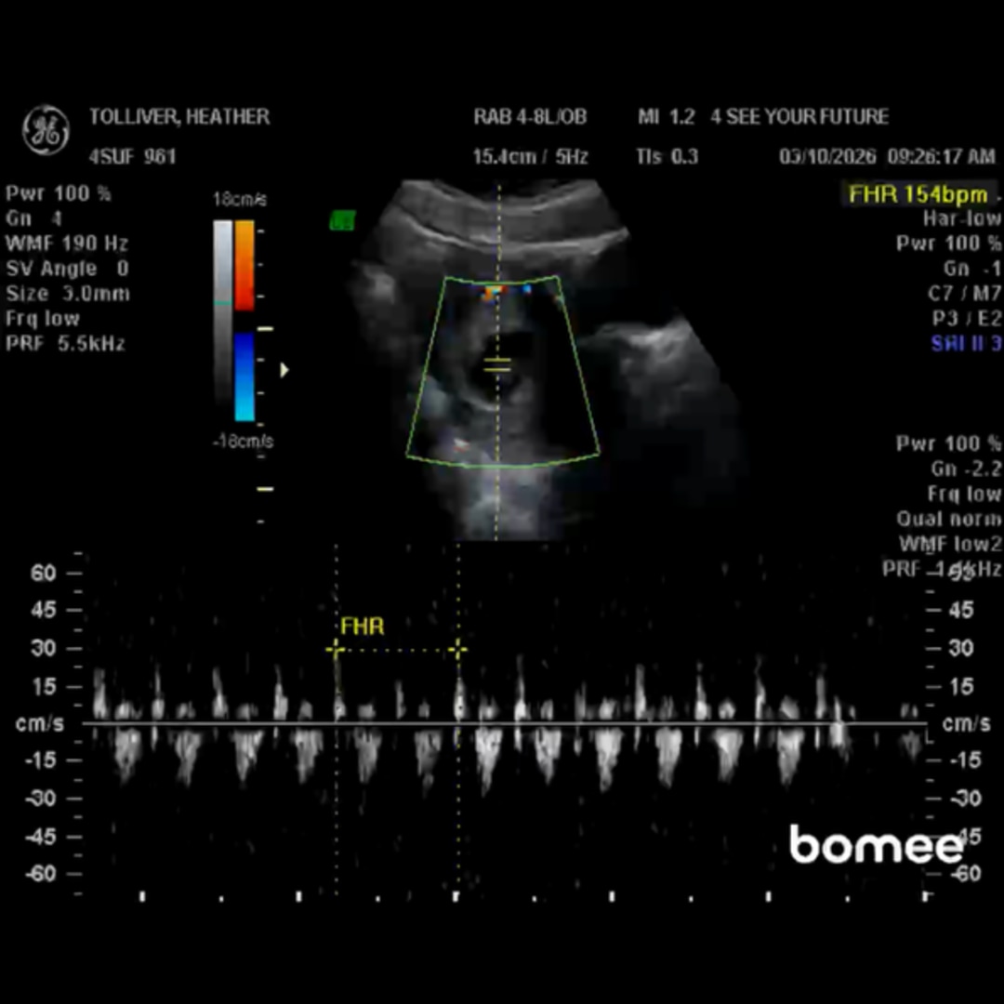Image resolution: width=1004 pixels, height=1004 pixels.
Task: Click the green orientation marker beside the scan
Action: (x=342, y=220)
